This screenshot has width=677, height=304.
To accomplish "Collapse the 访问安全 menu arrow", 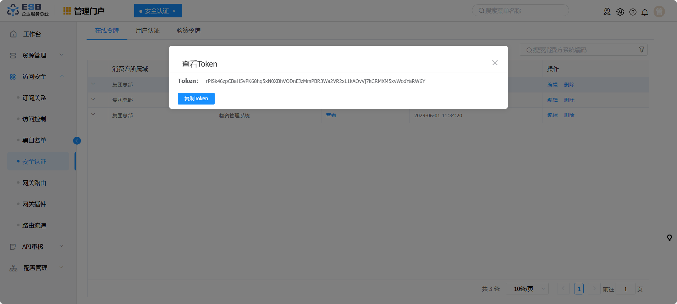I will click(x=61, y=76).
